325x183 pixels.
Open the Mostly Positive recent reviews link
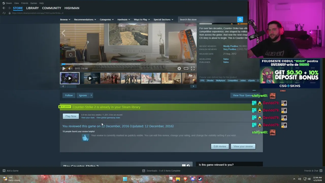[x=231, y=46]
